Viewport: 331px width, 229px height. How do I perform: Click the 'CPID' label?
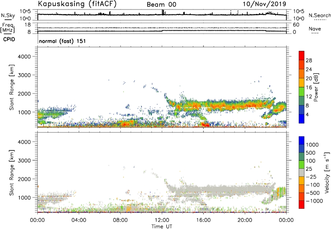[x=9, y=39]
